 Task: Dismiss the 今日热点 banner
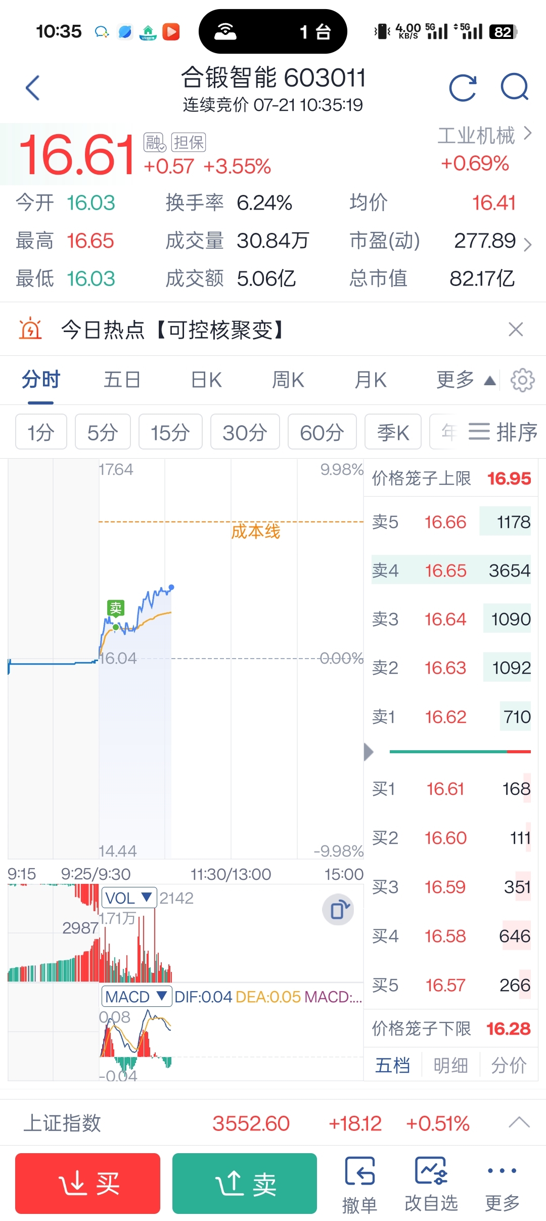click(516, 330)
